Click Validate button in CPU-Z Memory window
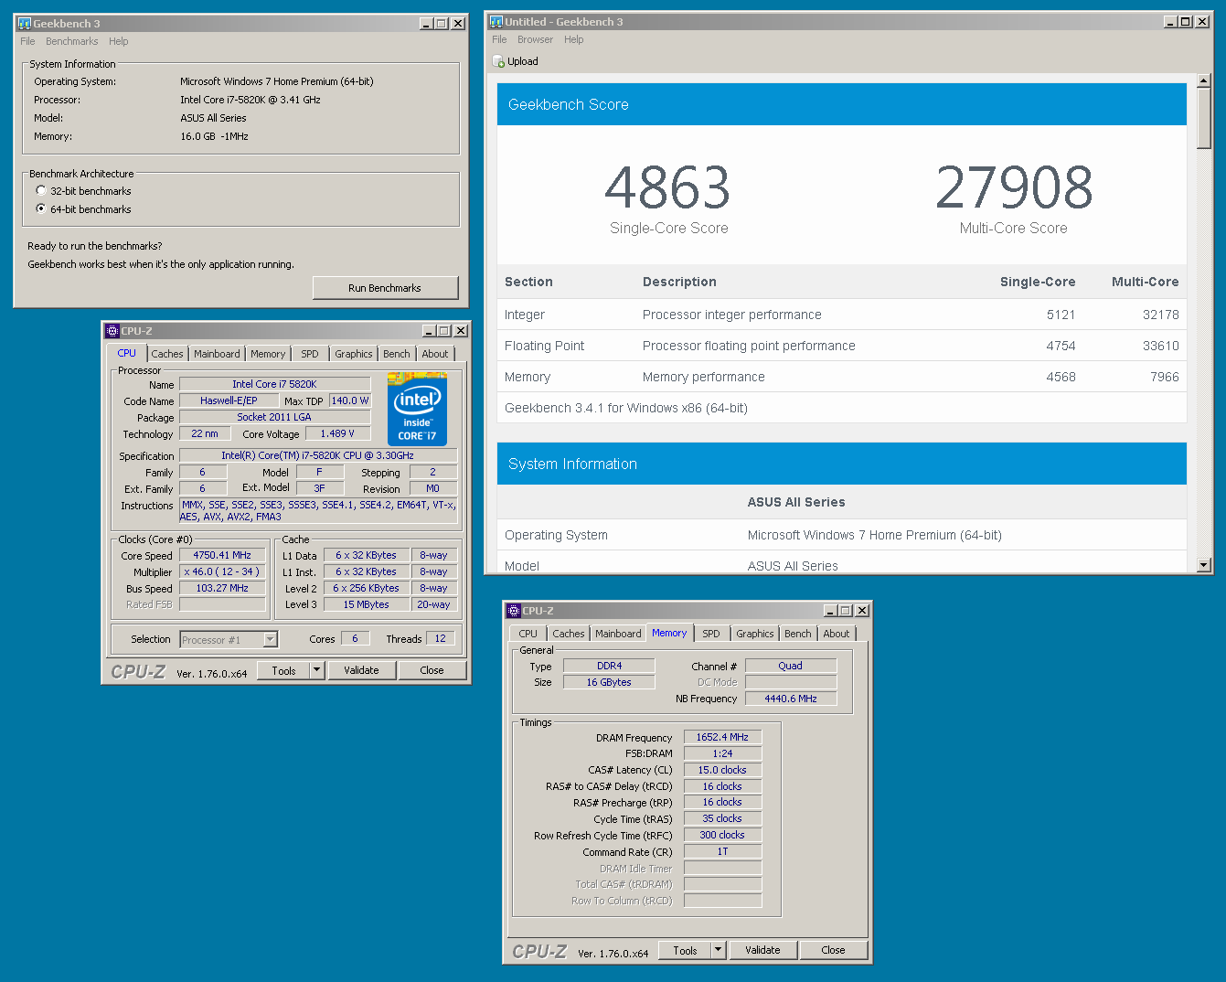This screenshot has height=982, width=1226. tap(762, 950)
